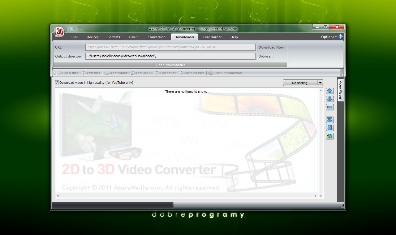Image resolution: width=396 pixels, height=235 pixels.
Task: Click the green-blue refresh arrows icon
Action: (330, 136)
